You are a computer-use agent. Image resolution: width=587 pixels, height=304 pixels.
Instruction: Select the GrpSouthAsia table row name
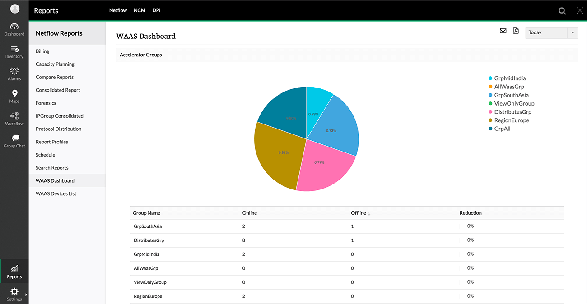148,226
